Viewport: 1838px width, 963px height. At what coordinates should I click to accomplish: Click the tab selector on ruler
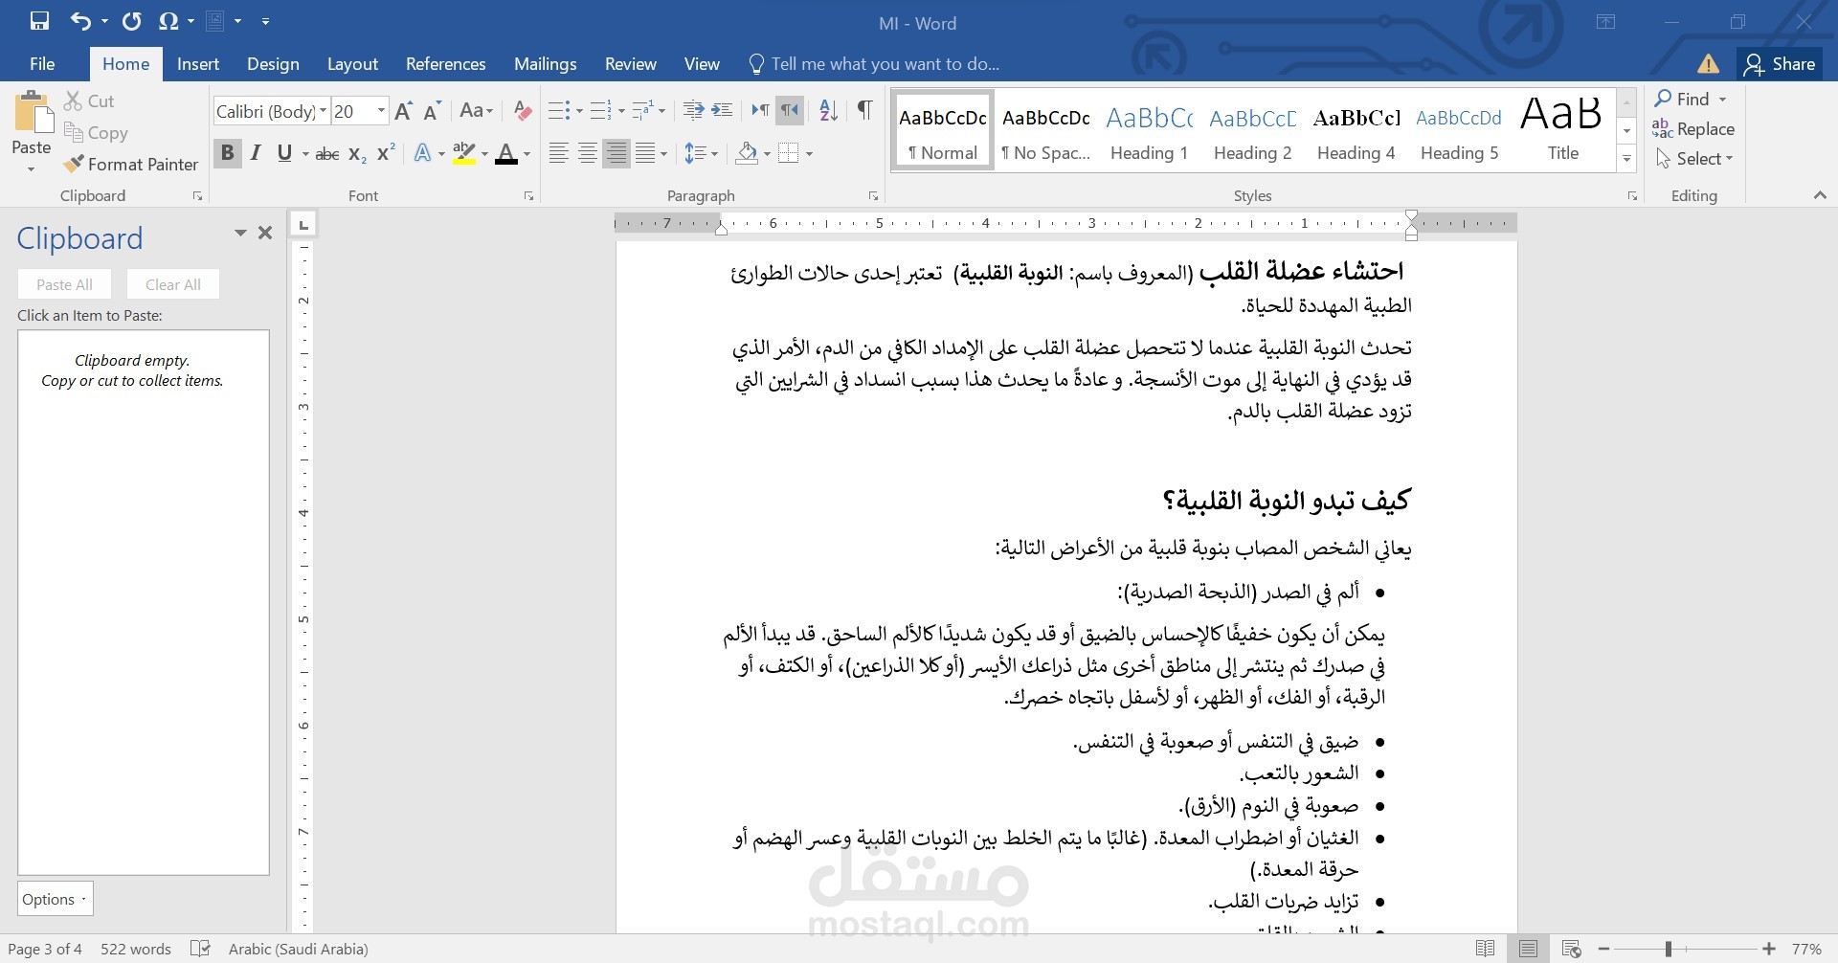(303, 226)
